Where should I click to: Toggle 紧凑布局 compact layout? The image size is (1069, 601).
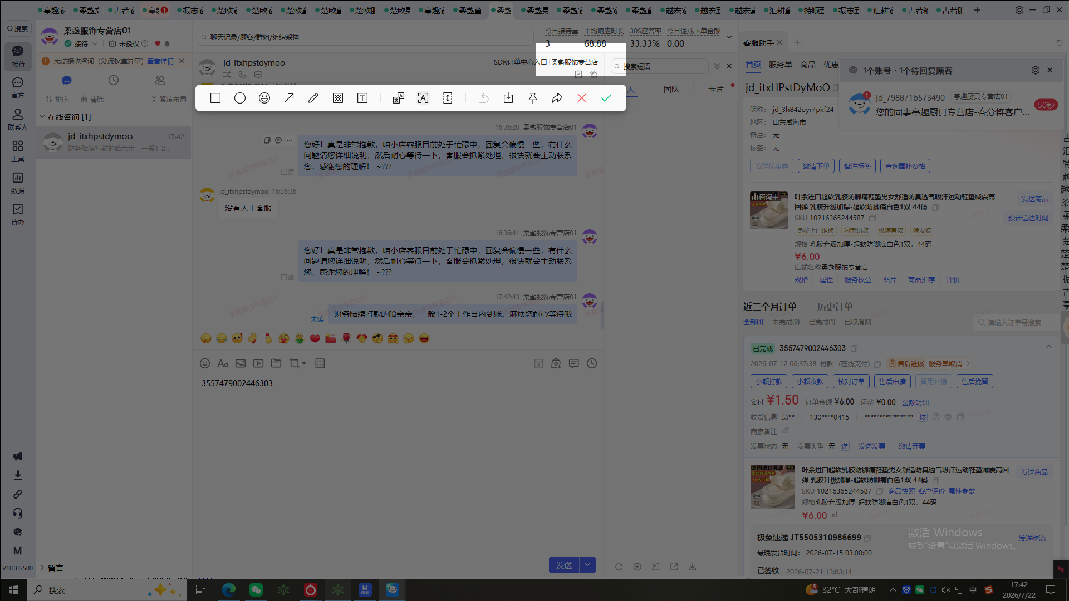(x=169, y=99)
